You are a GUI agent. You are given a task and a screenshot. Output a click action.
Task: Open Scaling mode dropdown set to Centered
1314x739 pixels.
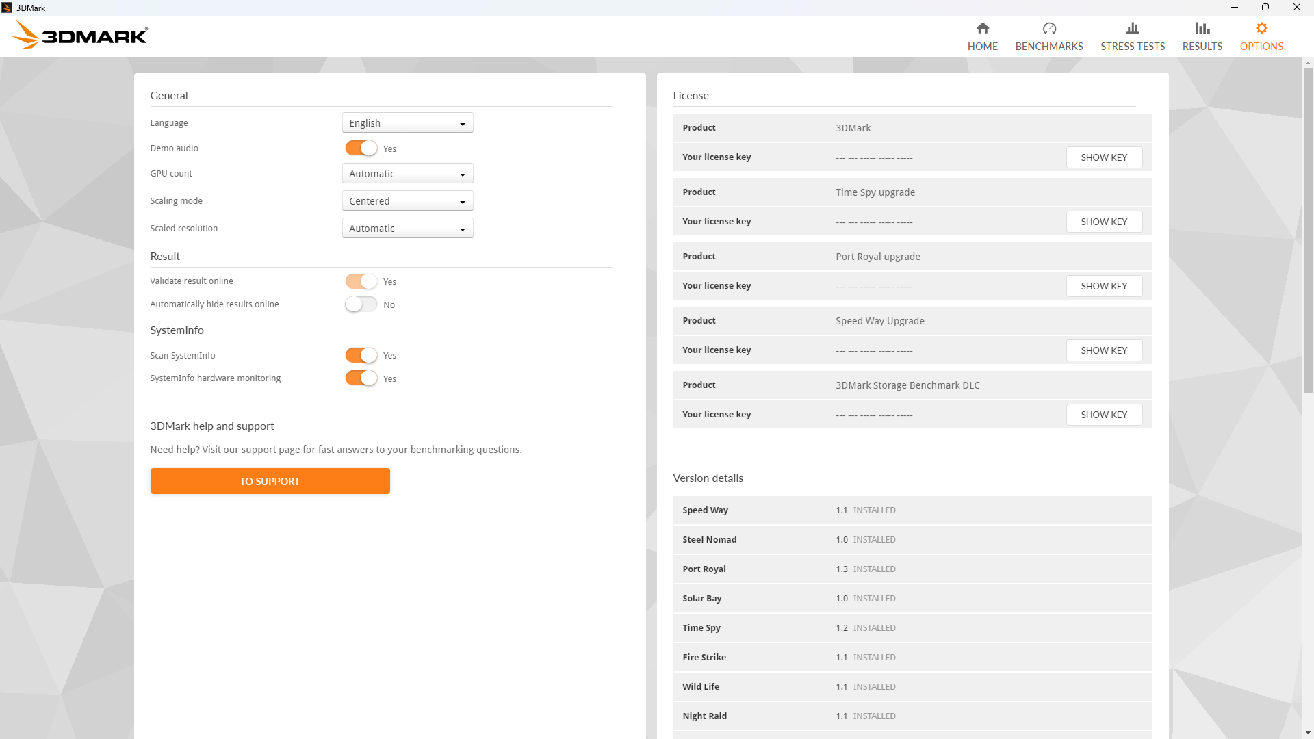(x=407, y=201)
